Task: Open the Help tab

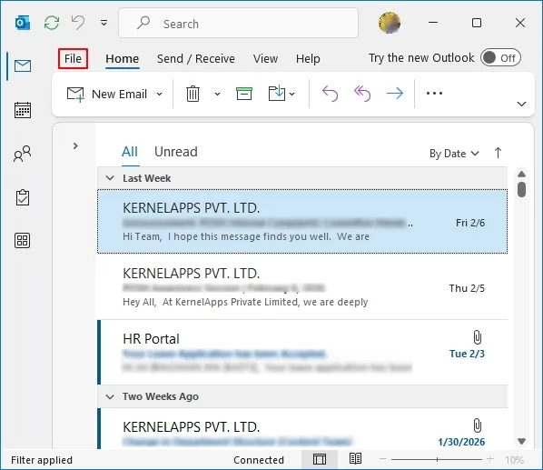Action: point(308,58)
